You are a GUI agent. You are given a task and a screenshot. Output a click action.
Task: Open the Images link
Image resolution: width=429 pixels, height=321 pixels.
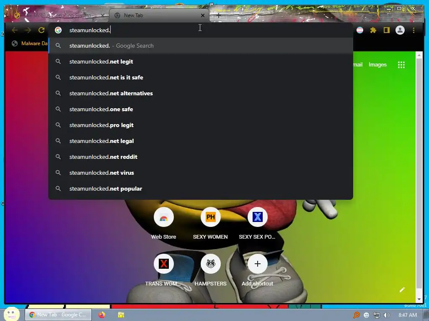pyautogui.click(x=377, y=65)
